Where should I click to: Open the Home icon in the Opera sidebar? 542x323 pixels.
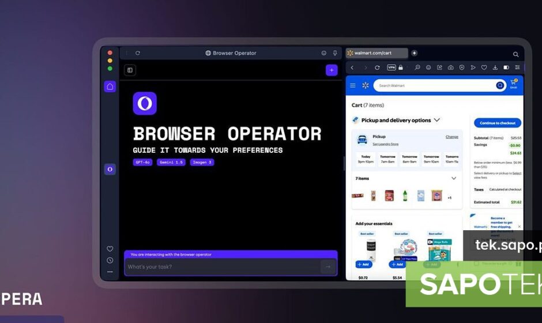(x=110, y=87)
